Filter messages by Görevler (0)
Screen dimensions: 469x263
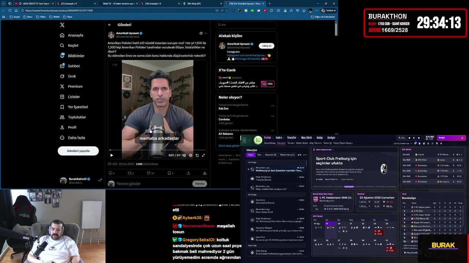click(271, 155)
